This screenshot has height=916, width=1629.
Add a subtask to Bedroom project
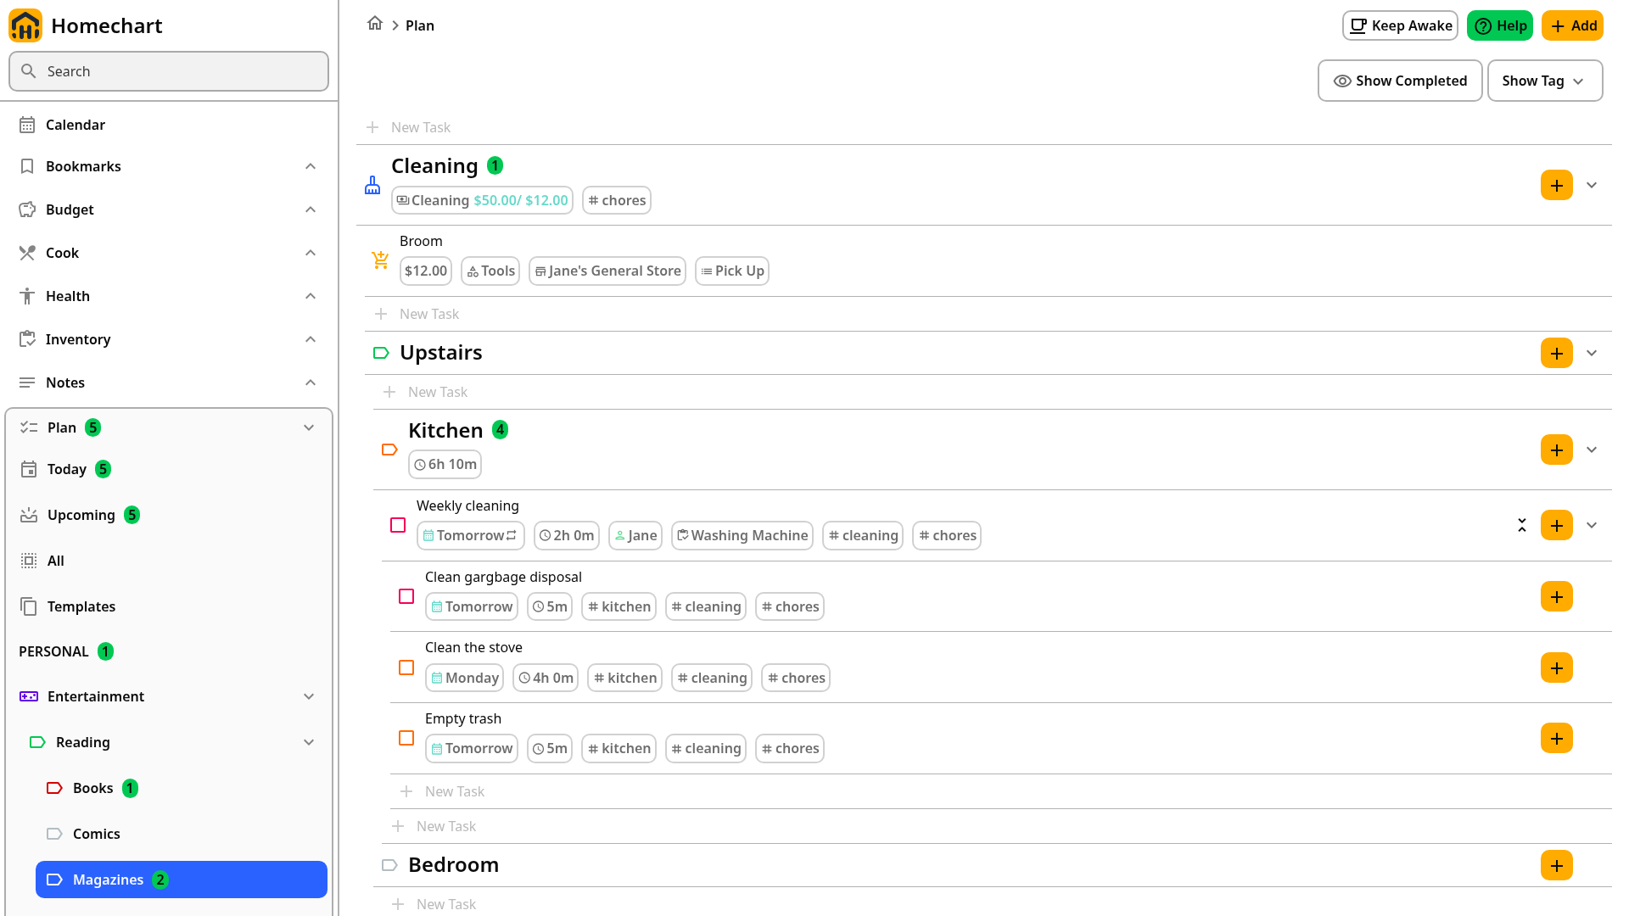coord(1556,865)
